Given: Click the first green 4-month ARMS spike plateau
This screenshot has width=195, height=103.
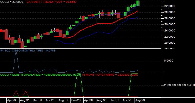Looking at the screenshot, I should pyautogui.click(x=79, y=74).
